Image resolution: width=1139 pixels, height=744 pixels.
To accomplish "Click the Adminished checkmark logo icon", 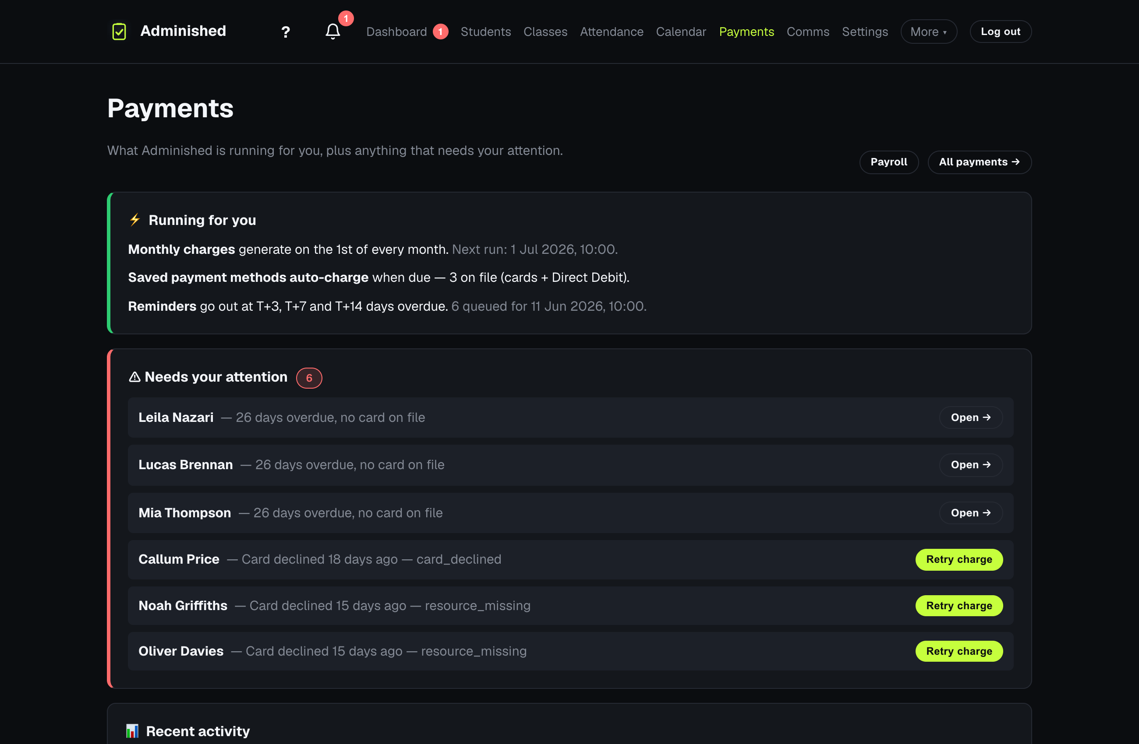I will click(x=119, y=32).
